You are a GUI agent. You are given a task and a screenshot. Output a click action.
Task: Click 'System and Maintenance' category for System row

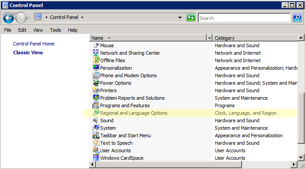pyautogui.click(x=241, y=128)
